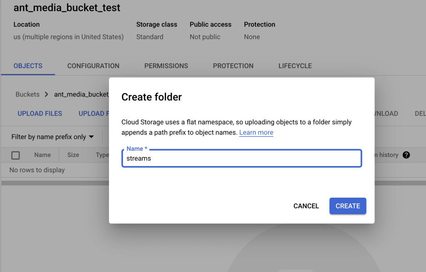Image resolution: width=426 pixels, height=272 pixels.
Task: Click the 'Standard' storage class value
Action: [x=150, y=37]
